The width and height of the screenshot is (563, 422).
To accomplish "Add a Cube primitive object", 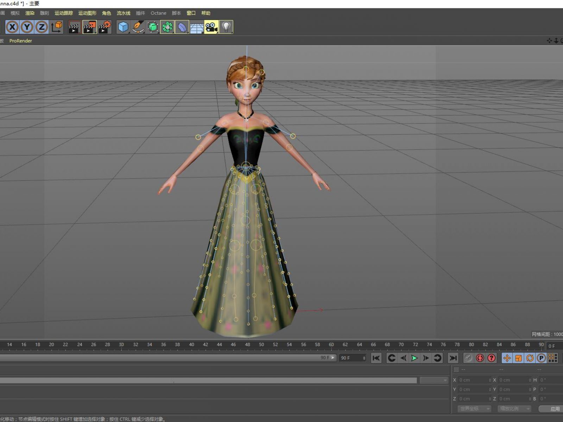I will tap(123, 27).
